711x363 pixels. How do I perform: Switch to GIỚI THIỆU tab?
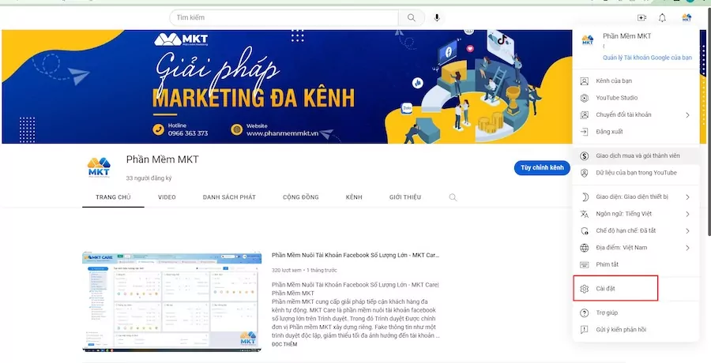tap(405, 197)
